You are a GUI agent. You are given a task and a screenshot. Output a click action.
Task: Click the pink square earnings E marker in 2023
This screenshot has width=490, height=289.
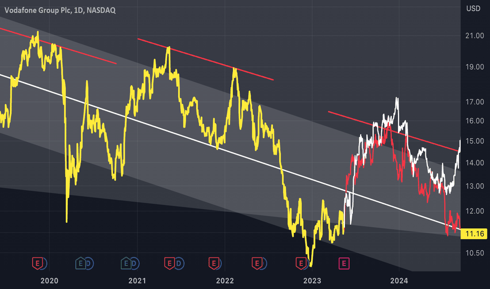pyautogui.click(x=344, y=263)
